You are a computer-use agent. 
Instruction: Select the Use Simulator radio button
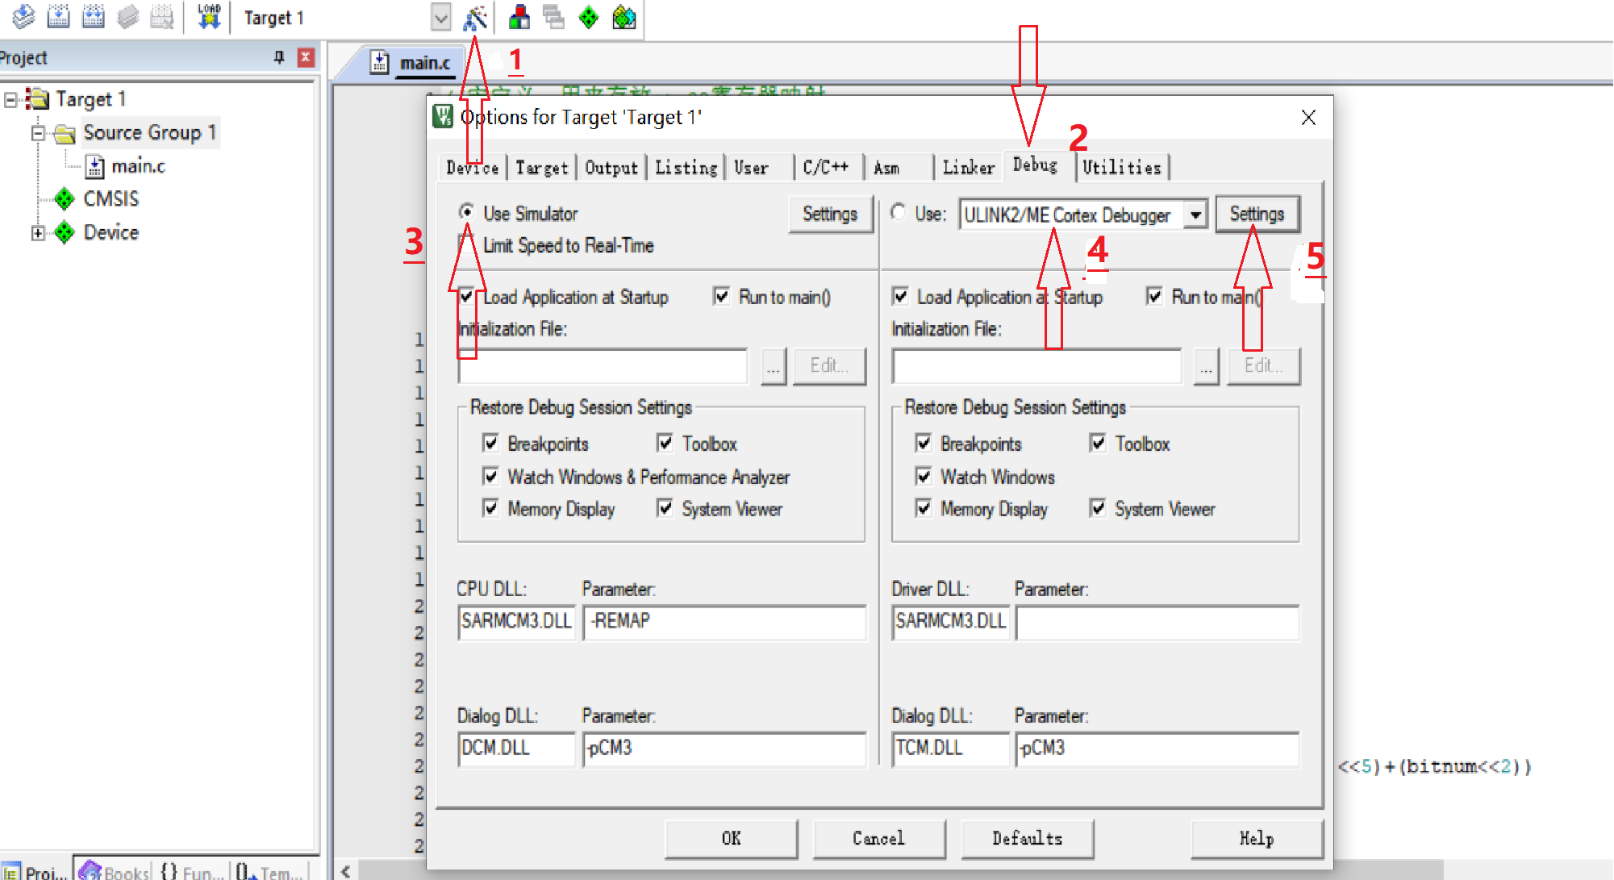point(466,212)
